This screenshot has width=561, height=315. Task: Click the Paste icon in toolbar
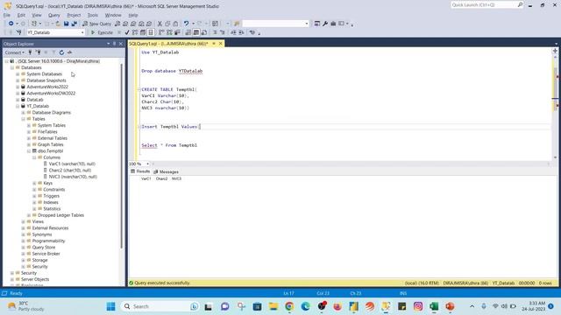175,24
